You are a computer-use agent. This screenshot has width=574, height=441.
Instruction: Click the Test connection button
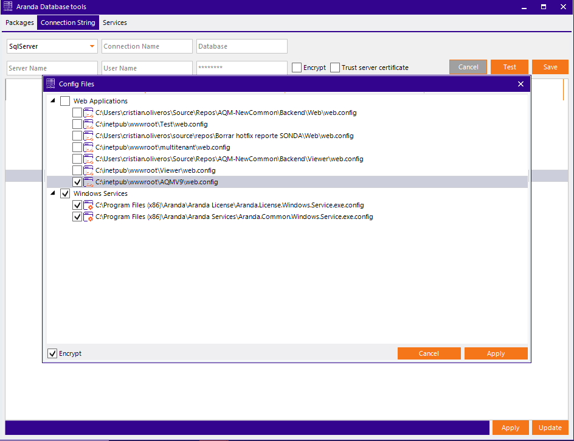tap(510, 67)
